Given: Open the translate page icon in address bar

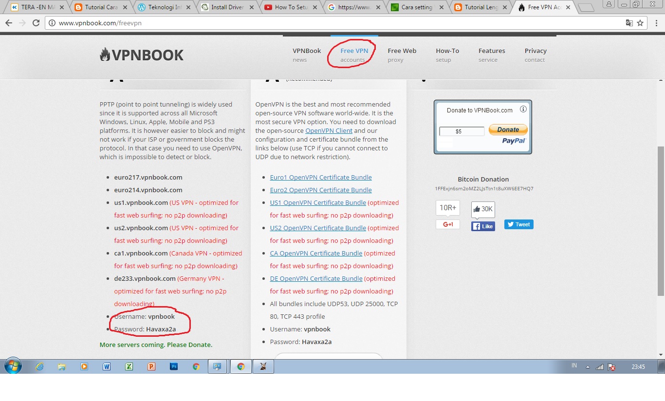Looking at the screenshot, I should pos(629,23).
